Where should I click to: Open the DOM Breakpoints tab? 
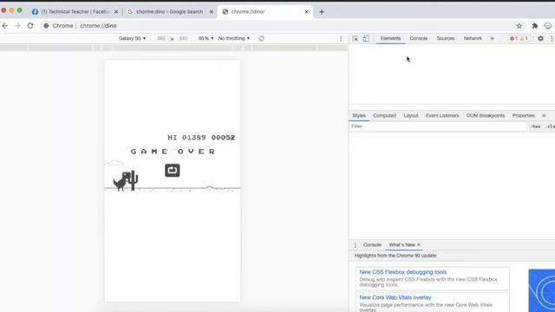pos(486,115)
